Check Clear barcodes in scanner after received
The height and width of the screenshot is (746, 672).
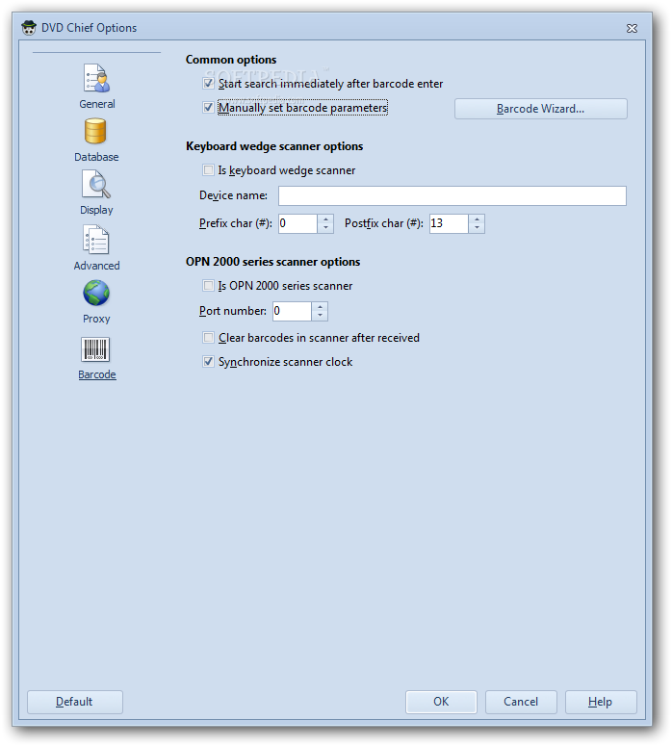[208, 337]
